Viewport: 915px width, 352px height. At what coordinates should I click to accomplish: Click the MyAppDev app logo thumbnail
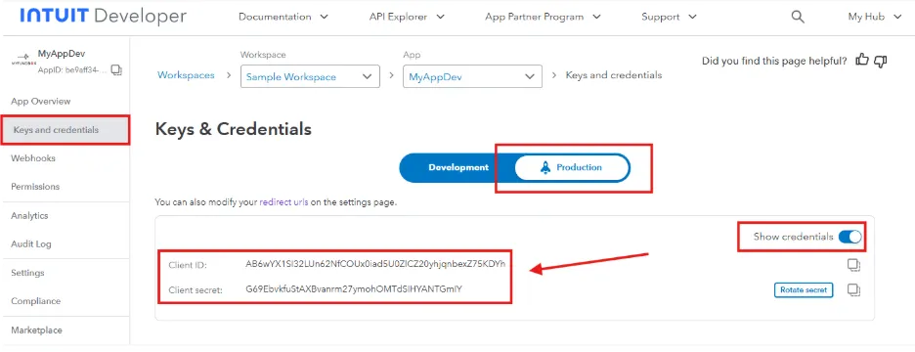tap(23, 60)
